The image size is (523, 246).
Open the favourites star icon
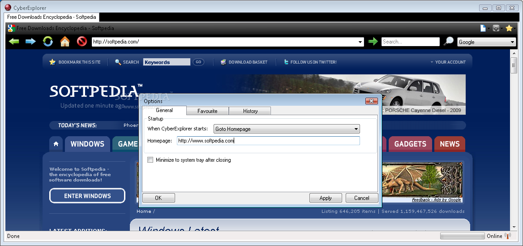coord(509,28)
